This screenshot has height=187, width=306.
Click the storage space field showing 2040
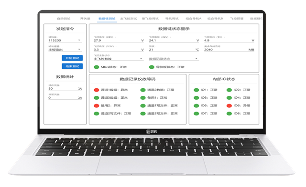tap(229, 50)
